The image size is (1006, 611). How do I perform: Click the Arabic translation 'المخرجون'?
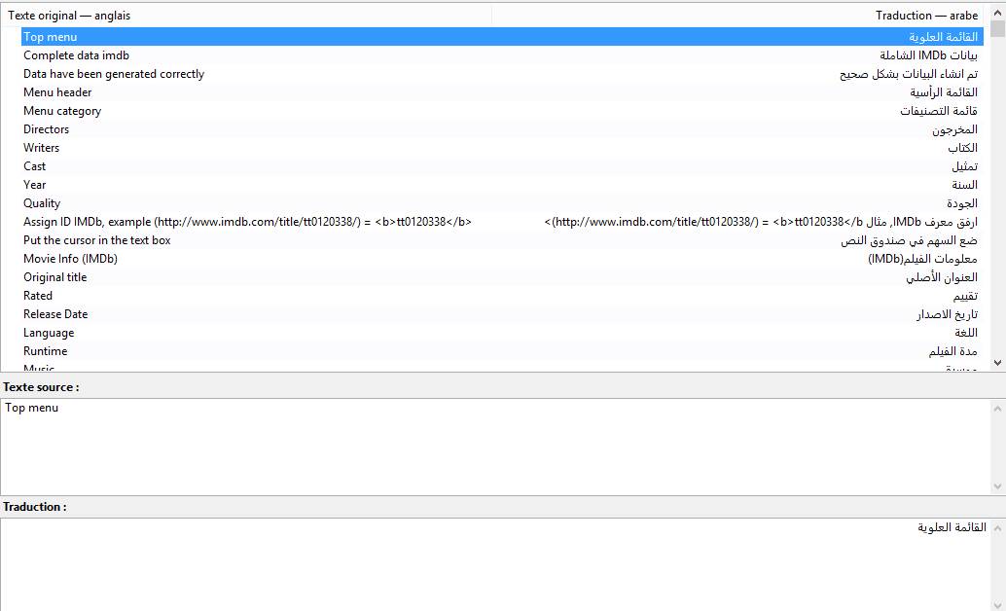(954, 129)
